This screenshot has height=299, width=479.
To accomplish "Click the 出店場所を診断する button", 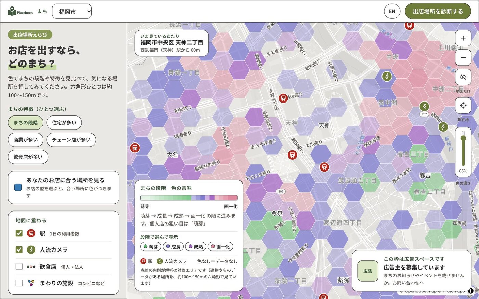I will (x=438, y=11).
